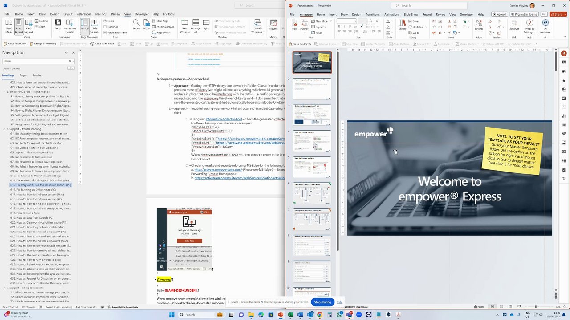The image size is (570, 320).
Task: Enable Focus mode in Word
Action: [58, 24]
